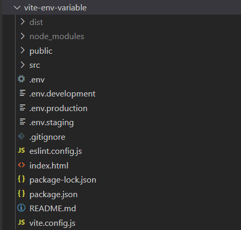Open the README.md file label
This screenshot has height=230, width=241.
click(x=53, y=209)
